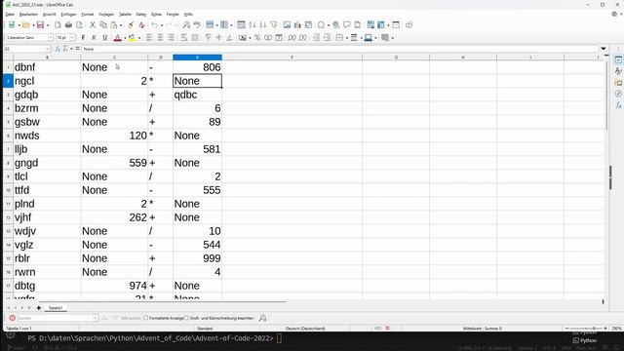Open the borders dropdown arrow
The image size is (624, 351).
pyautogui.click(x=347, y=38)
